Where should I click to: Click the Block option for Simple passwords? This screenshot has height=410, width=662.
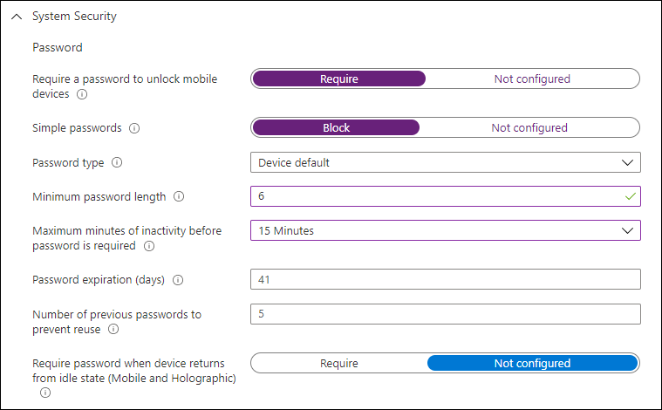(336, 128)
